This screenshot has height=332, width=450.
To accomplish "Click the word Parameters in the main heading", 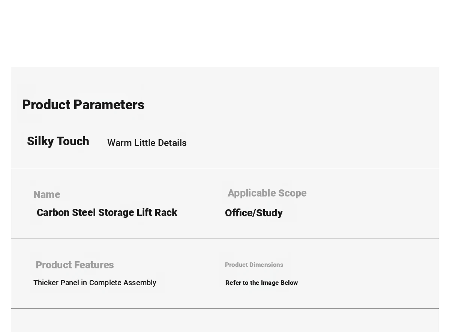I will [109, 105].
